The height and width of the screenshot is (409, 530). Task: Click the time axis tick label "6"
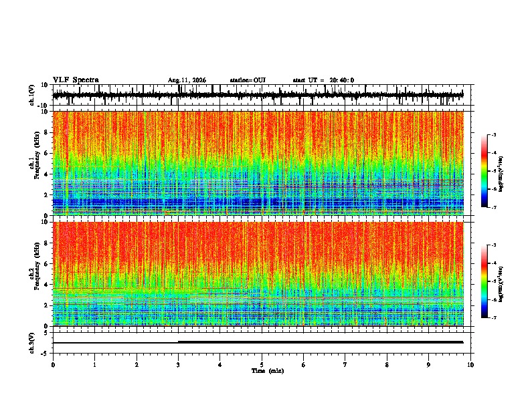click(x=303, y=365)
